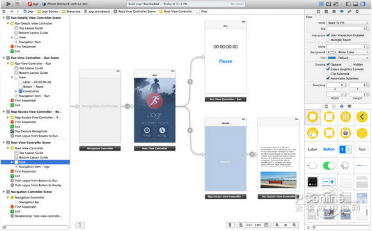372x231 pixels.
Task: Click the Run (play) button in toolbar
Action: pyautogui.click(x=8, y=4)
